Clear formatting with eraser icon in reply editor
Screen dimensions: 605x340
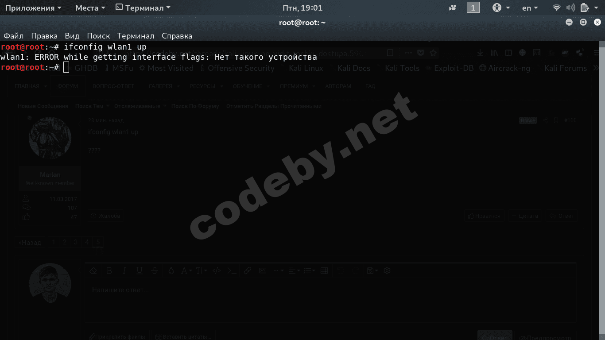tap(93, 270)
